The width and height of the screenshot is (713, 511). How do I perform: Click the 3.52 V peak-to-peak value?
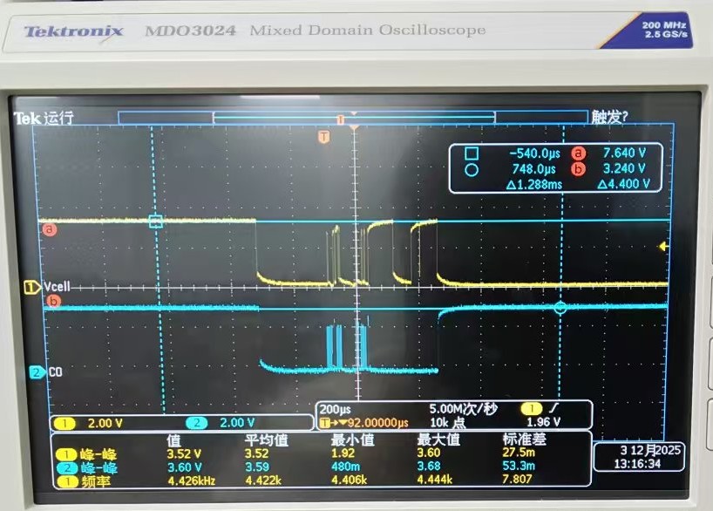point(184,454)
